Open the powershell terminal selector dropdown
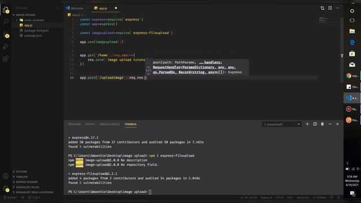This screenshot has width=361, height=203. [x=282, y=124]
